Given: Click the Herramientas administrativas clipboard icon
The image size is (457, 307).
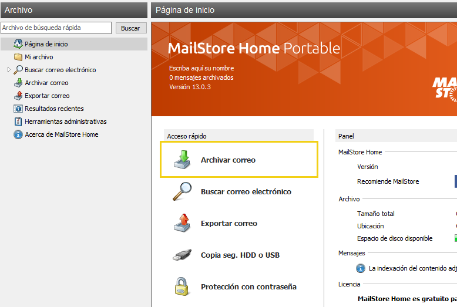Looking at the screenshot, I should pos(18,122).
